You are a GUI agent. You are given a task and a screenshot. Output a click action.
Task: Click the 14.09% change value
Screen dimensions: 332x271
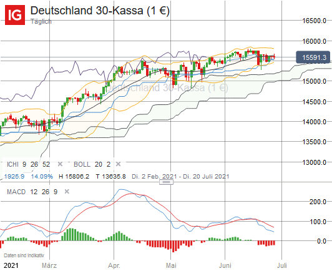pos(42,176)
